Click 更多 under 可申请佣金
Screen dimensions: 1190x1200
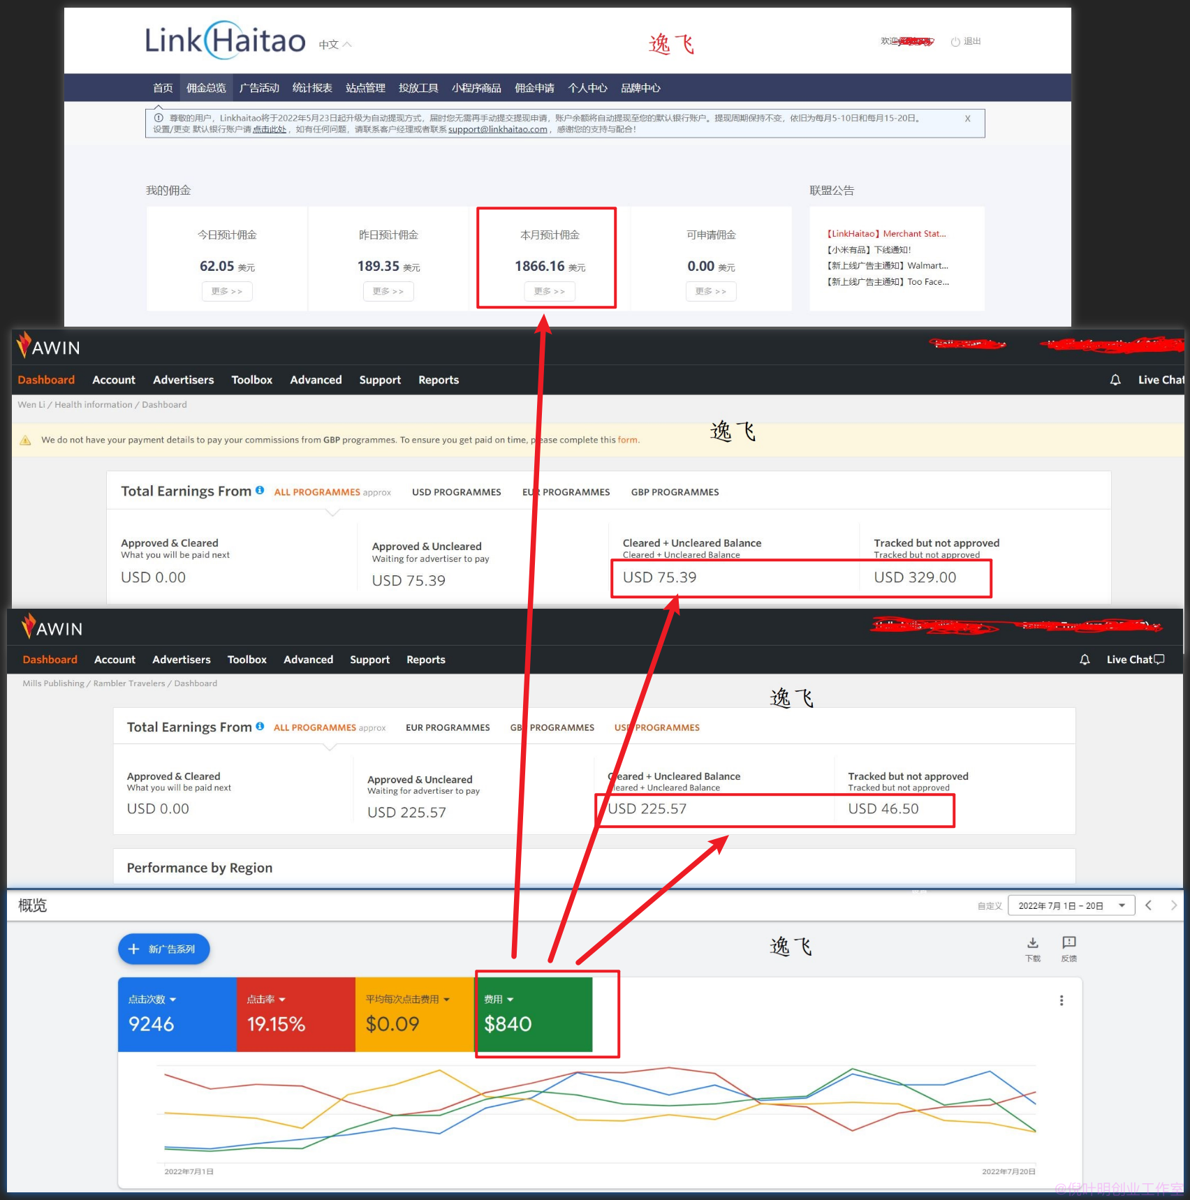tap(711, 291)
